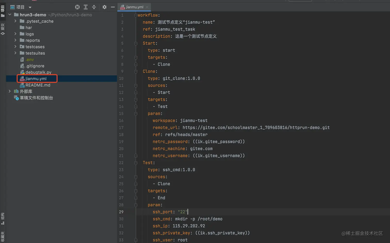Expand the reports folder
Viewport: 390px width, 243px height.
pyautogui.click(x=15, y=40)
